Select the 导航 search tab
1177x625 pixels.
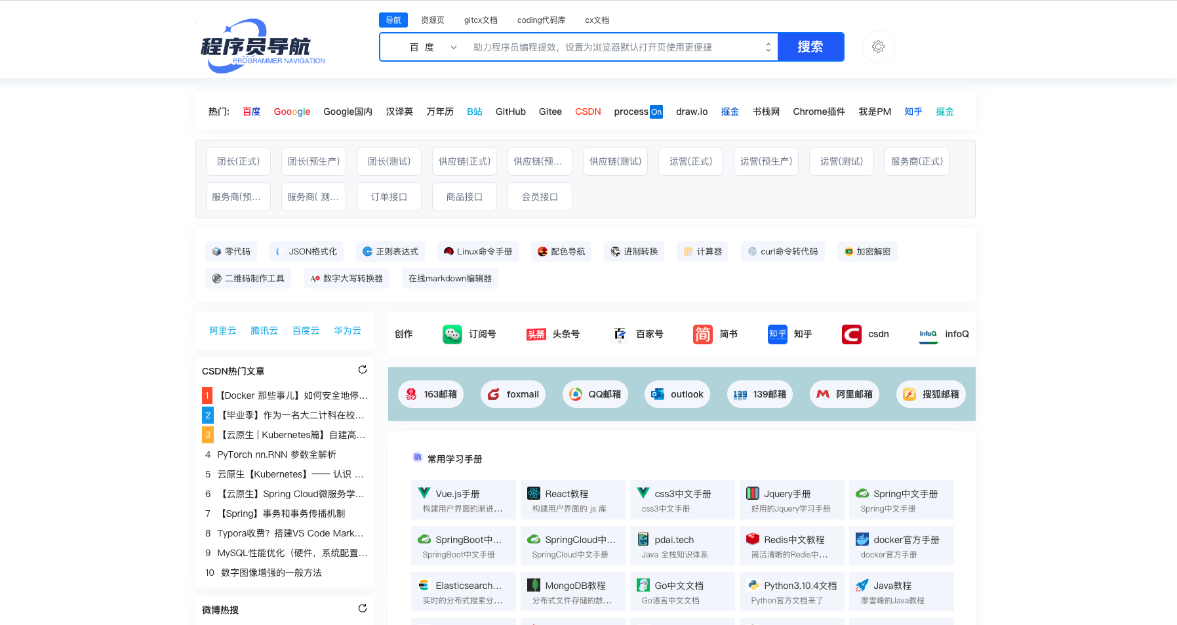point(393,20)
